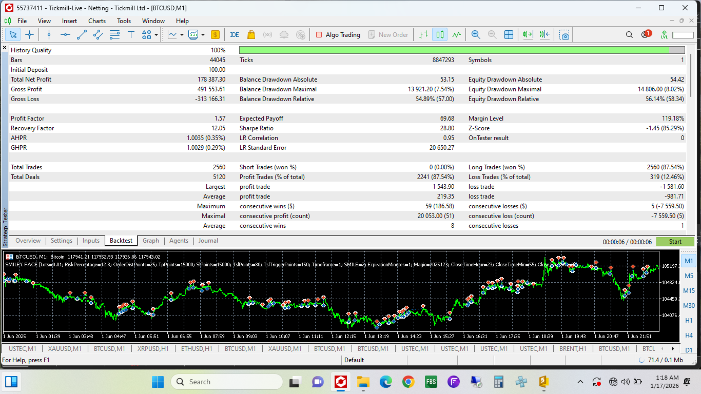Switch to the Graph tab

(150, 241)
